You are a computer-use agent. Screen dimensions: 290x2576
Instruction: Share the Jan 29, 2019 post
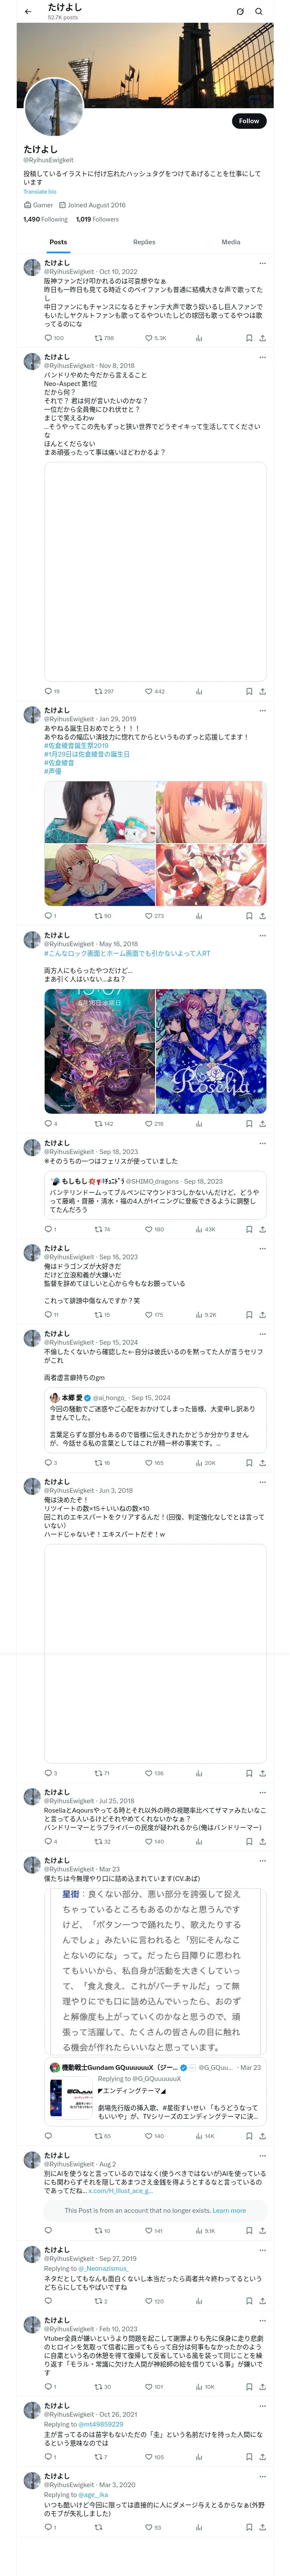[x=262, y=915]
